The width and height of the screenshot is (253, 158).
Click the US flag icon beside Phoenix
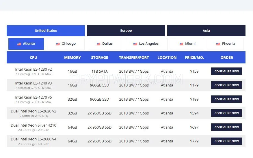pos(218,44)
